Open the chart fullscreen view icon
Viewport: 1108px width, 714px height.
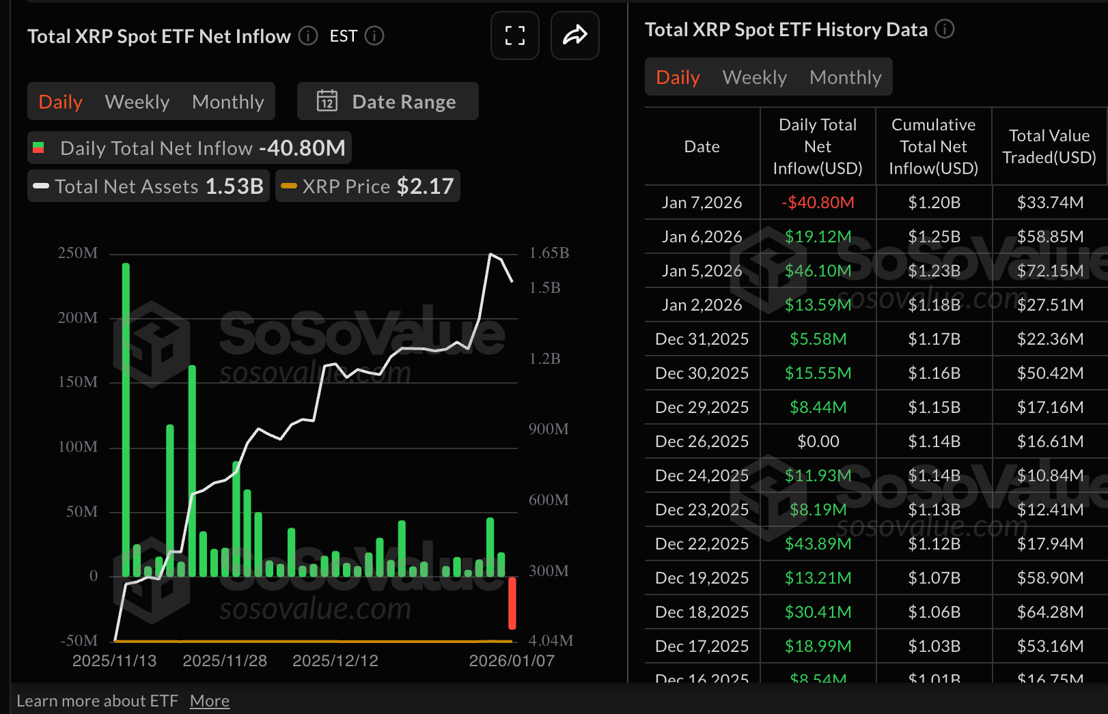click(x=515, y=35)
